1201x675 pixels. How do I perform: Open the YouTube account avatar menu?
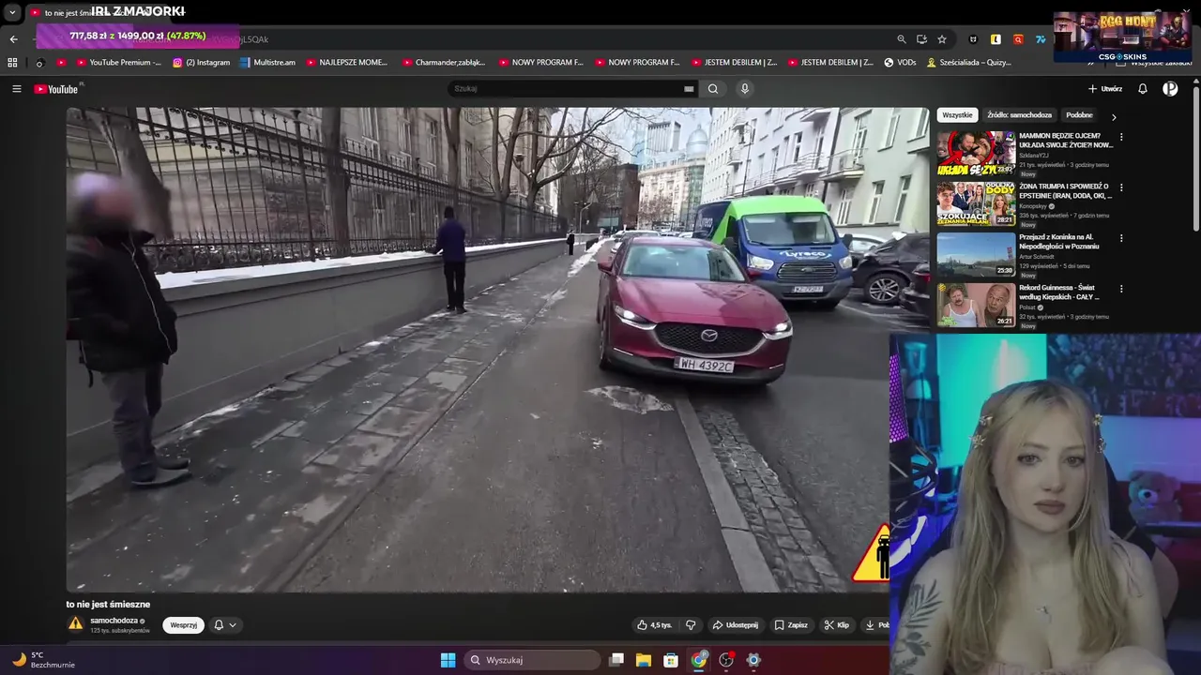point(1170,89)
